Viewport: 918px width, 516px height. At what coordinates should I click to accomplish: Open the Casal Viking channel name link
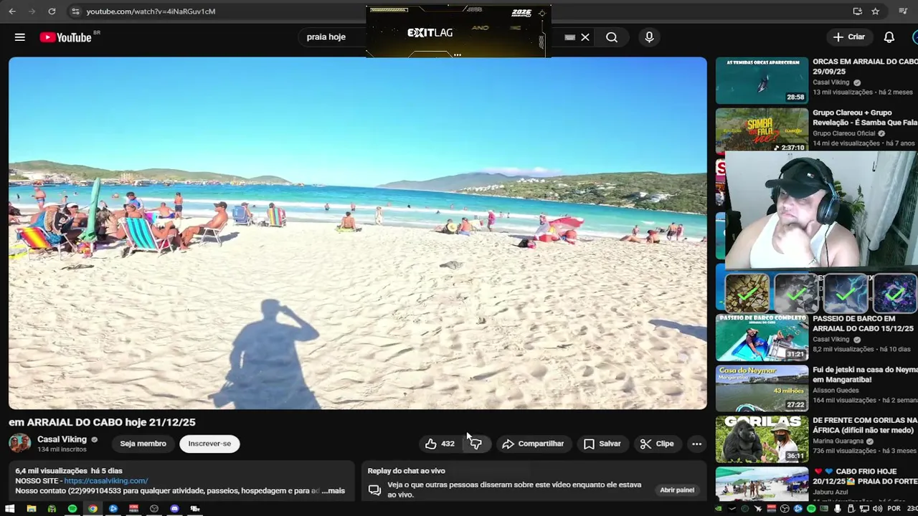coord(62,439)
